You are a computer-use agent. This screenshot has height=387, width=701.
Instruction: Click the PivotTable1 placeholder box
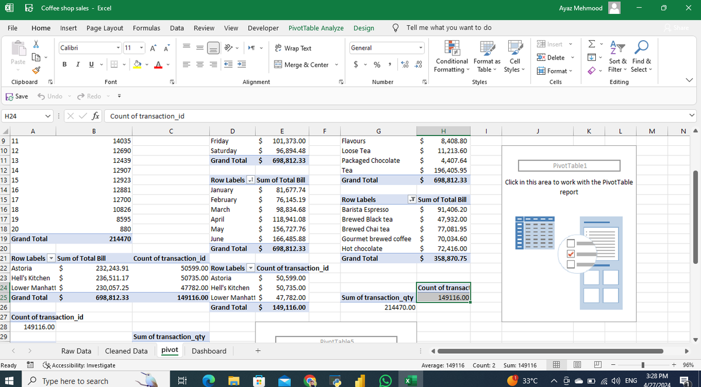[569, 166]
